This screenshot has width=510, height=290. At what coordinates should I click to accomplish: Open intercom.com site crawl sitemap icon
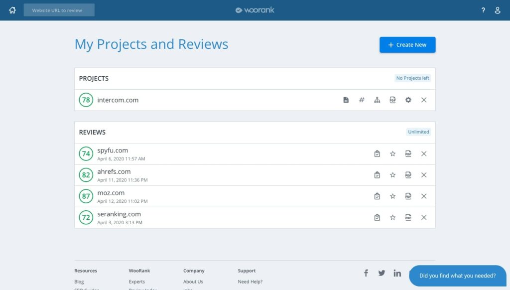pyautogui.click(x=378, y=100)
